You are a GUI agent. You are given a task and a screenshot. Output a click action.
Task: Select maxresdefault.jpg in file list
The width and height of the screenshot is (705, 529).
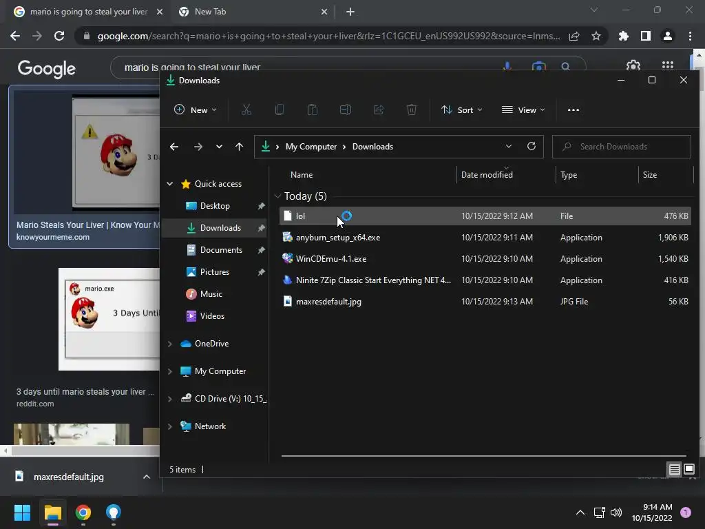[485, 302]
